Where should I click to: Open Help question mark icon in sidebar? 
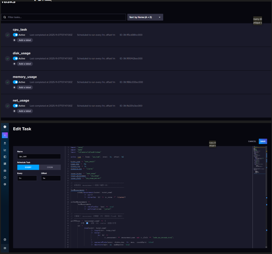point(5,240)
